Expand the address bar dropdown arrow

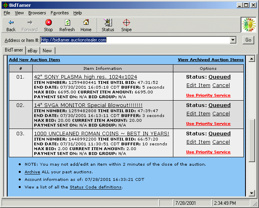[x=233, y=40]
